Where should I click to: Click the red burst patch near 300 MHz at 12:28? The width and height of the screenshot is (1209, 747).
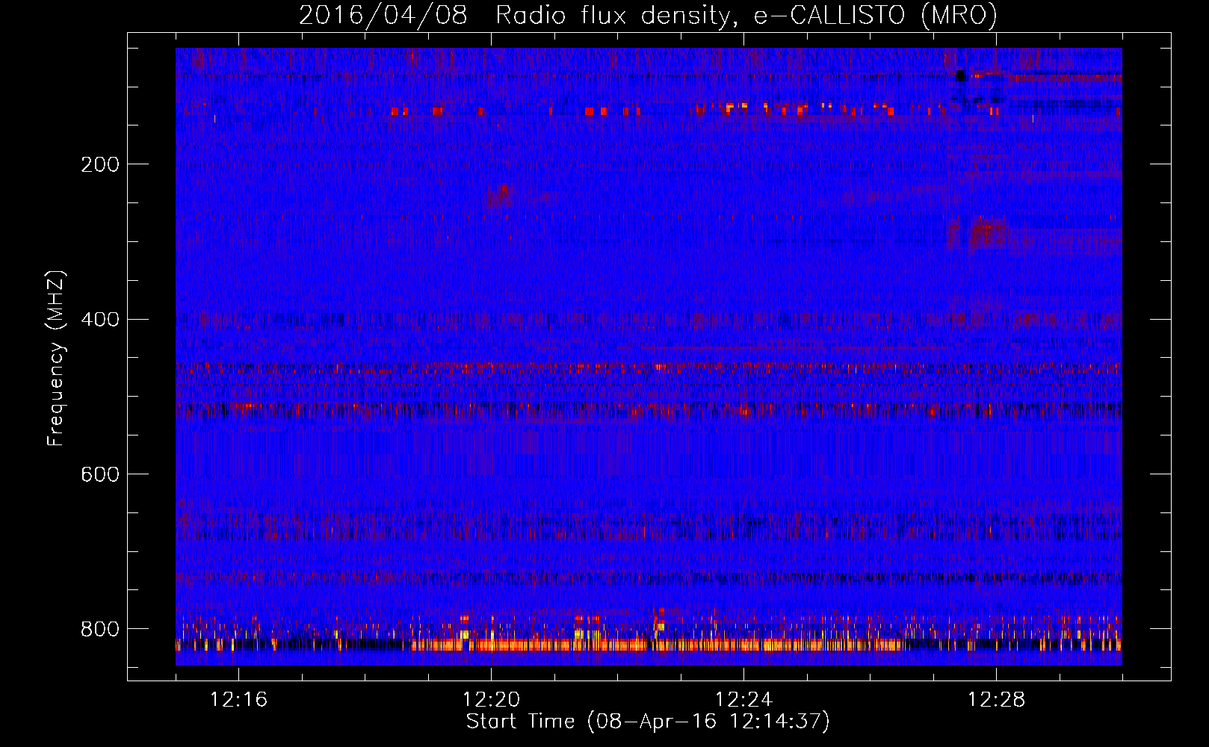click(x=987, y=235)
